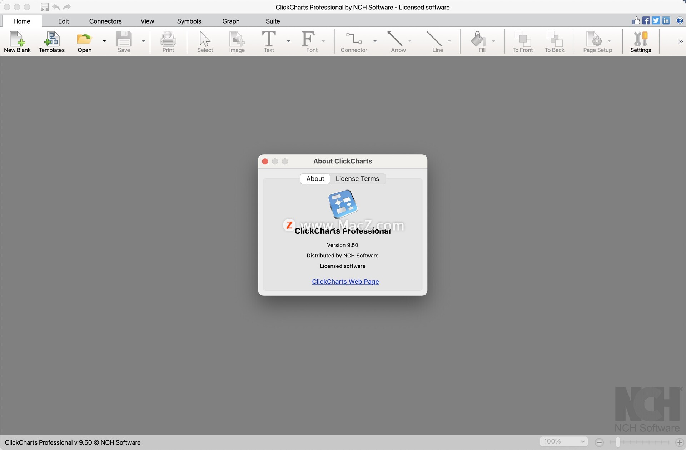The height and width of the screenshot is (450, 686).
Task: Click the zoom out minus button
Action: tap(599, 442)
